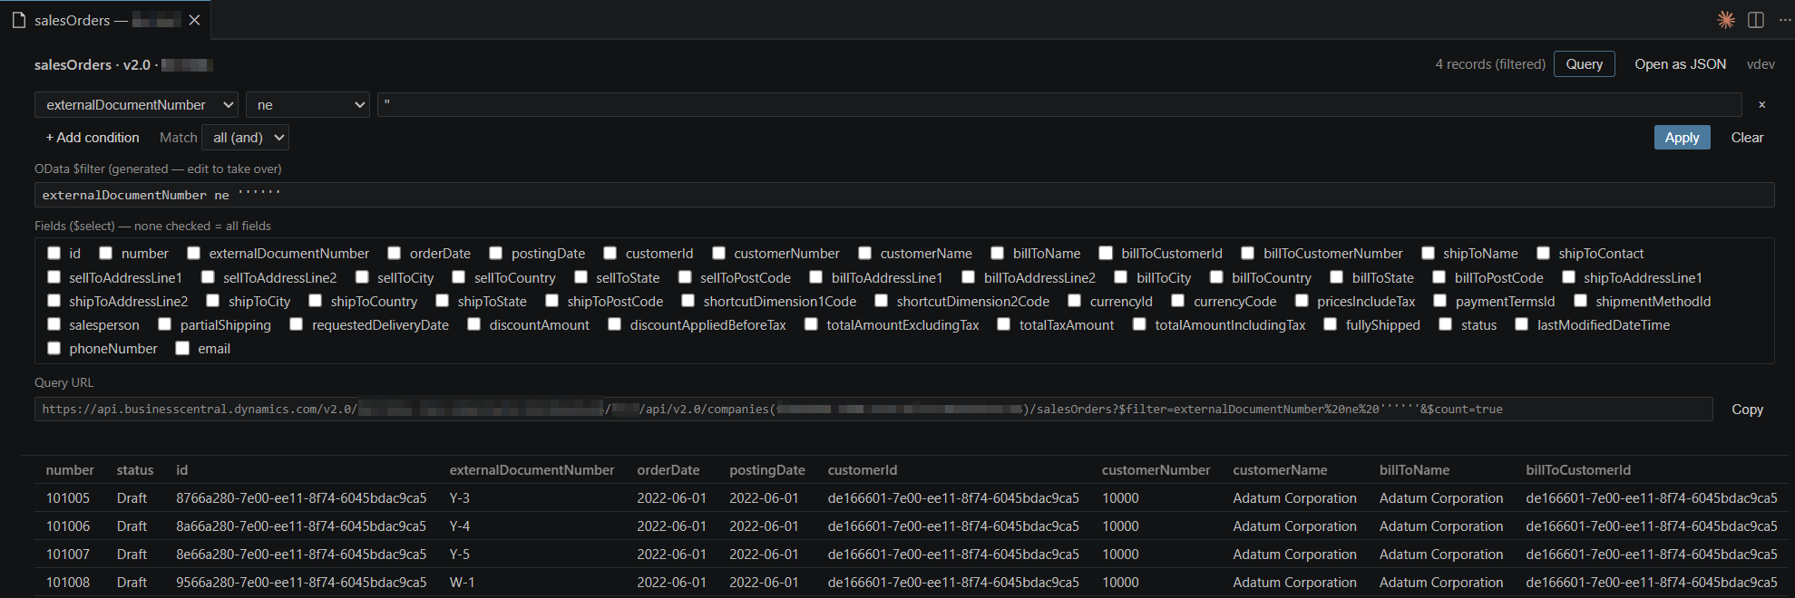Check the totalTaxAmount field checkbox
The image size is (1795, 598).
click(1004, 324)
